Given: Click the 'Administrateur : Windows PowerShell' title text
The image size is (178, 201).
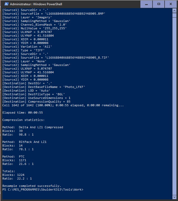Looking at the screenshot, I should click(36, 4).
